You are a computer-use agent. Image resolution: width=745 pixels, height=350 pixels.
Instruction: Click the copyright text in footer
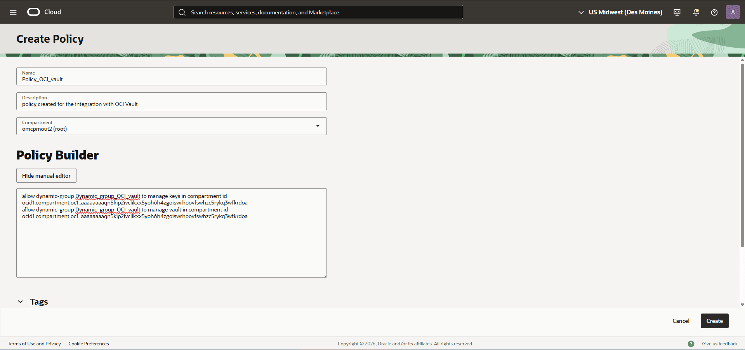point(405,344)
